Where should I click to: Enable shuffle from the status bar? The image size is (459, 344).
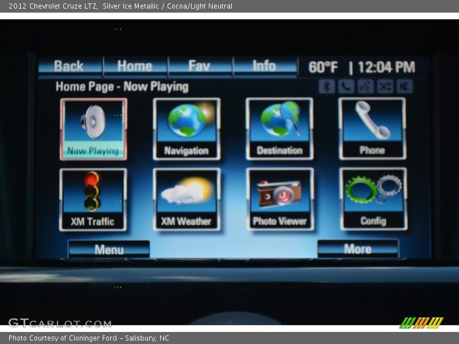click(385, 86)
